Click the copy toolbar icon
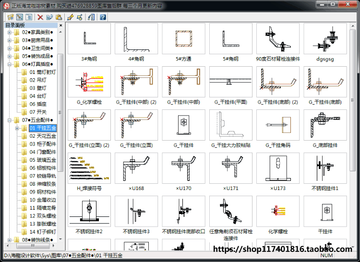The width and height of the screenshot is (360, 262). click(49, 17)
